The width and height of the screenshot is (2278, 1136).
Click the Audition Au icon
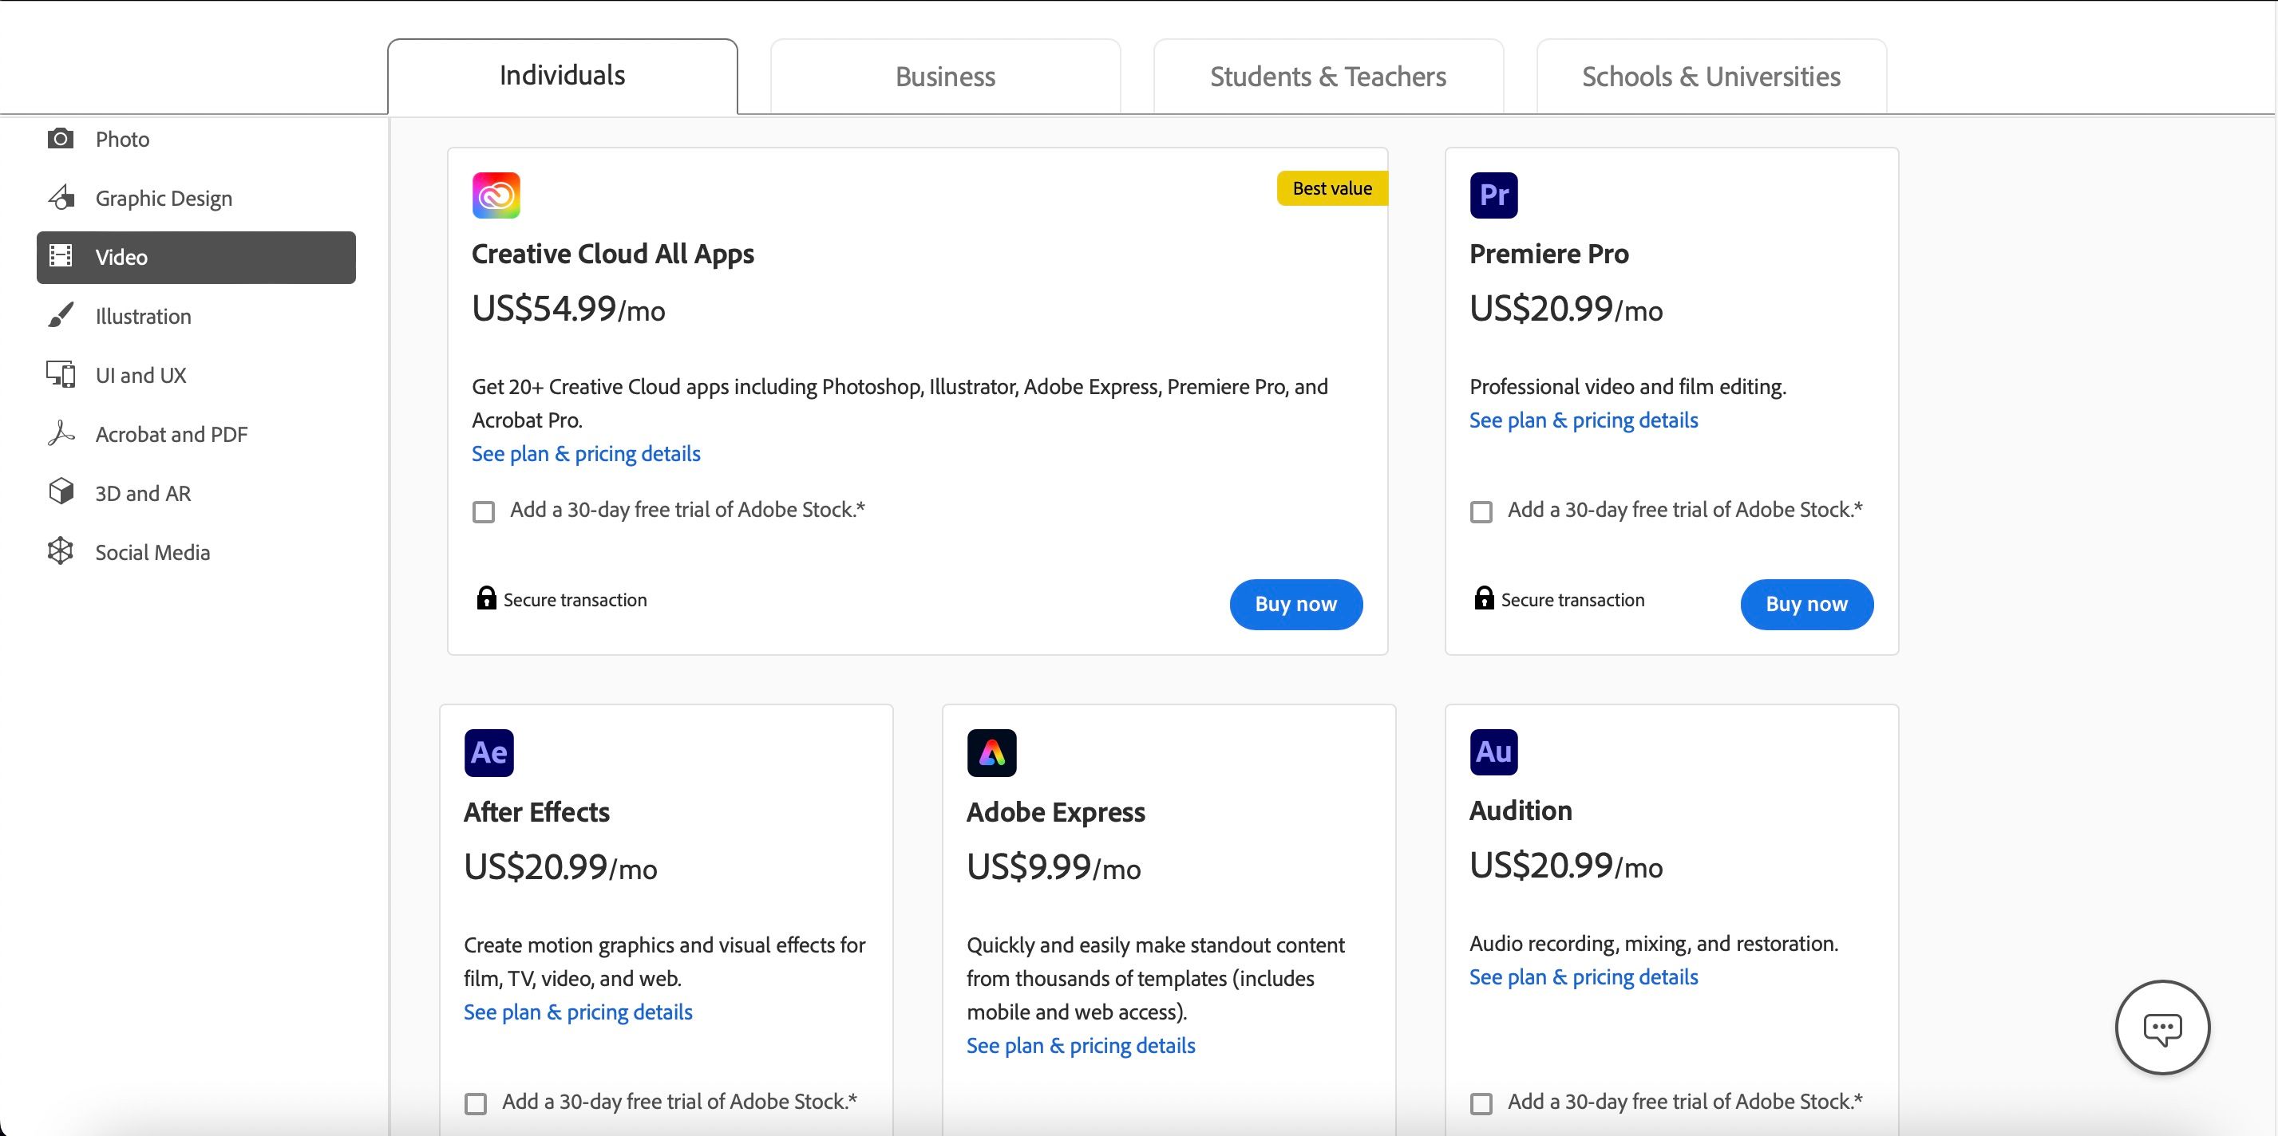1493,752
